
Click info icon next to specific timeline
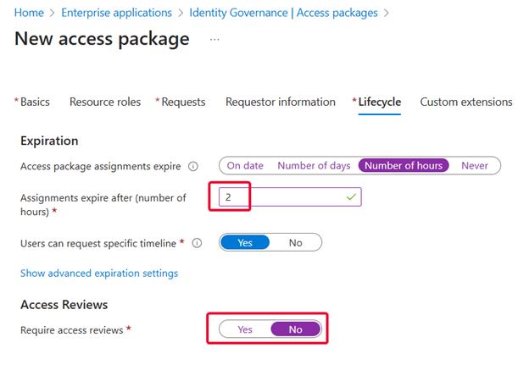point(197,243)
